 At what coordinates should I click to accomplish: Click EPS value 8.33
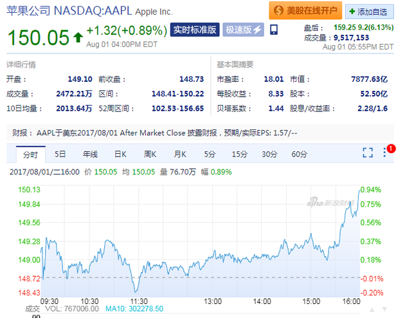[x=276, y=94]
